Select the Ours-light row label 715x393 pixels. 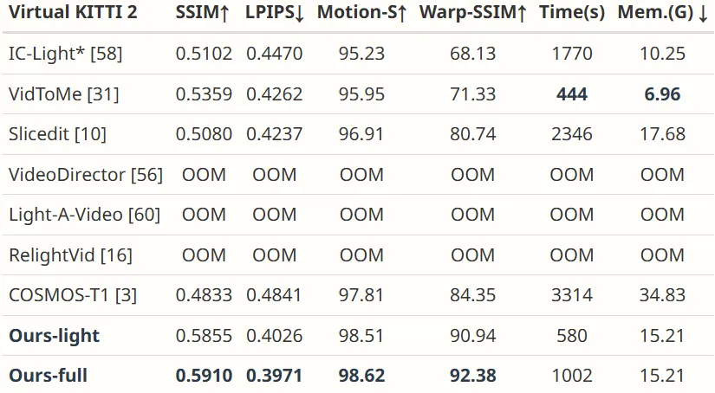(54, 336)
